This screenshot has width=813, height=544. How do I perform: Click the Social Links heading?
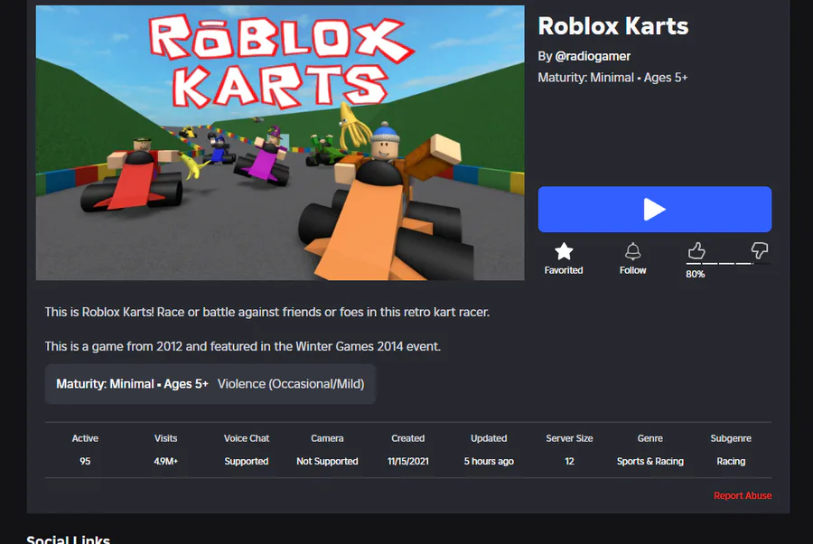pos(68,539)
